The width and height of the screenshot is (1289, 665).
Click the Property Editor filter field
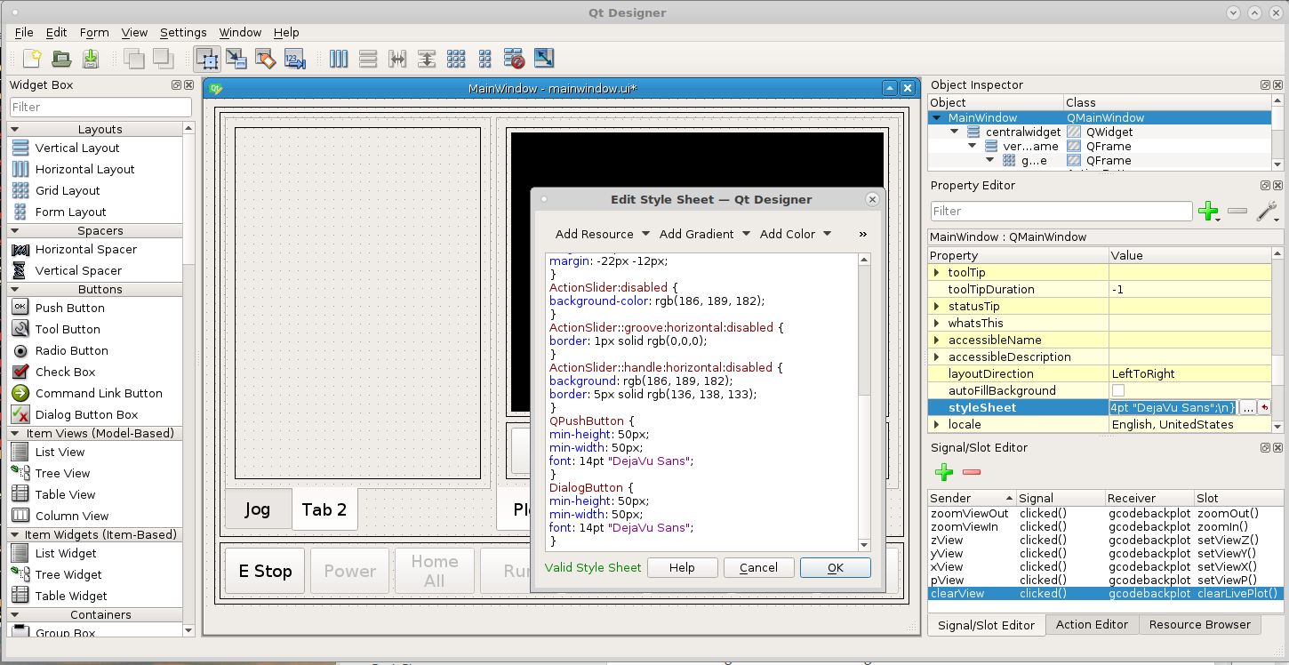coord(1061,211)
